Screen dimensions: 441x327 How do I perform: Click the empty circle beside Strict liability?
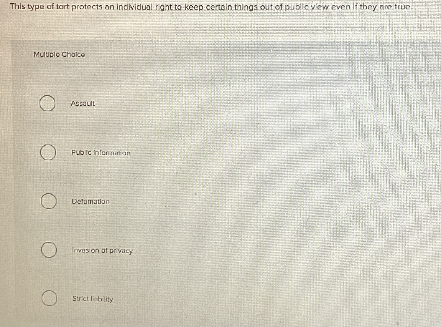tap(49, 299)
